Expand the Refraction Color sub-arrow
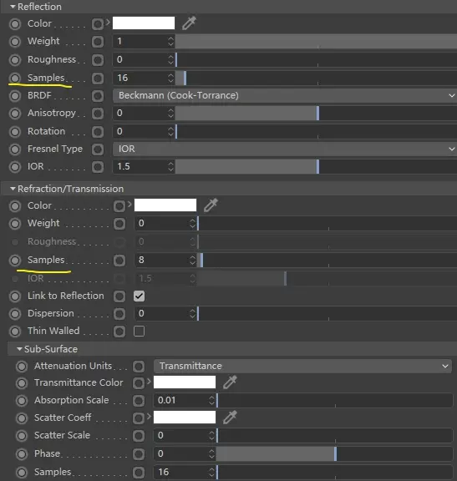The width and height of the screenshot is (457, 481). pyautogui.click(x=129, y=204)
